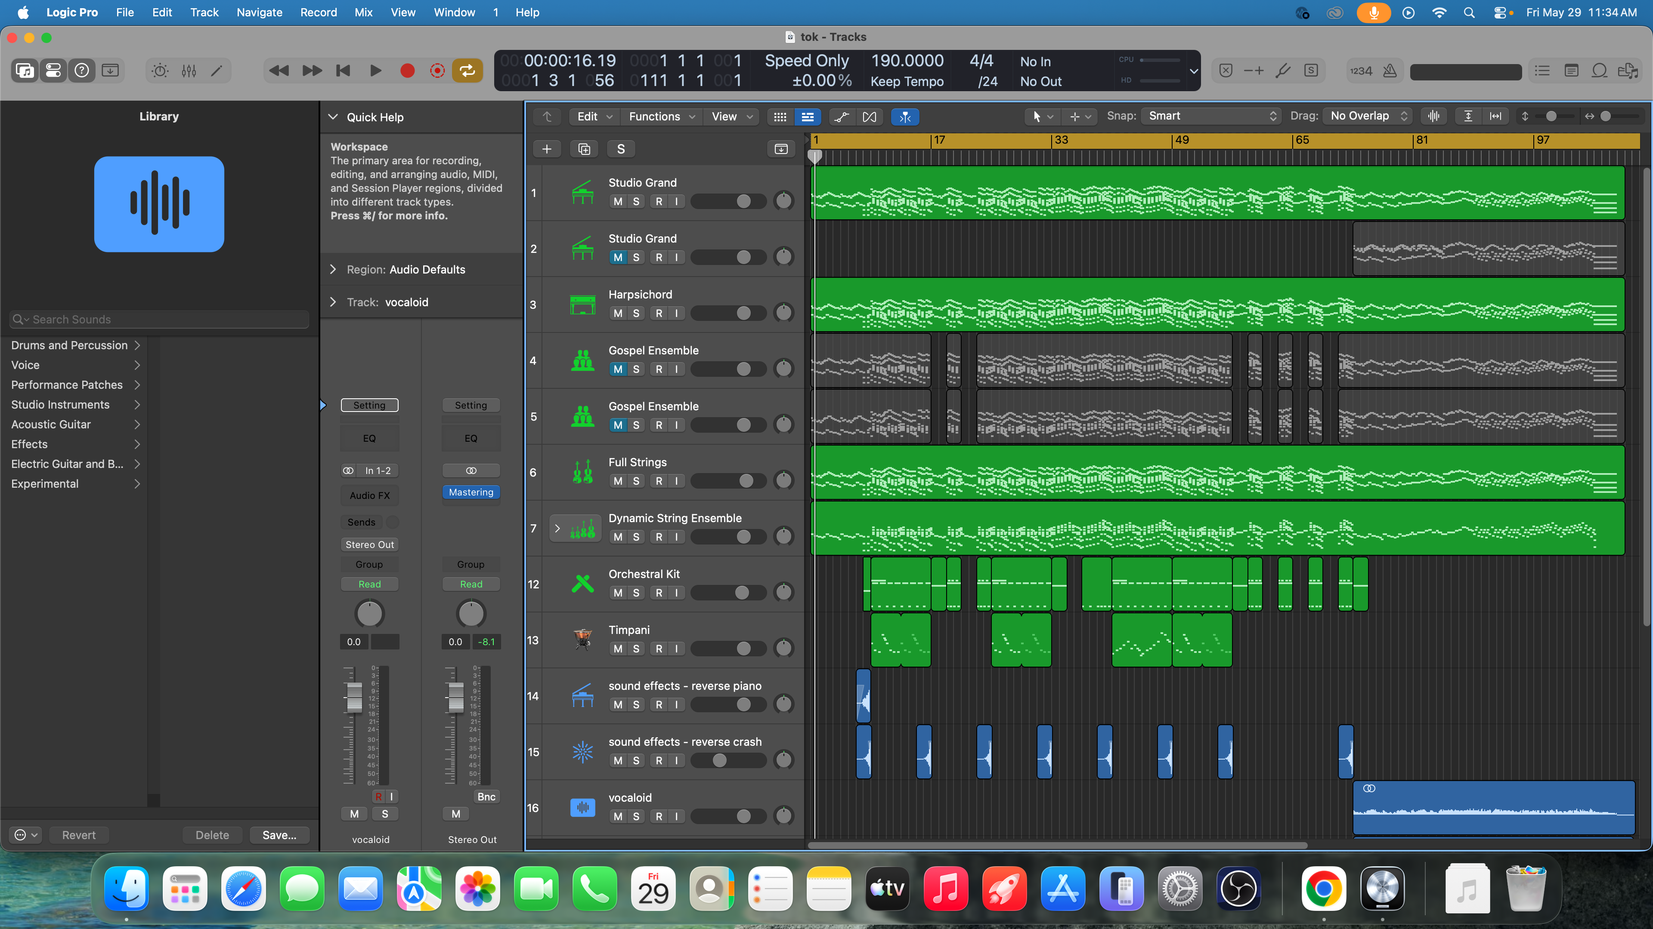Open the Mixer sliders icon

pos(189,71)
